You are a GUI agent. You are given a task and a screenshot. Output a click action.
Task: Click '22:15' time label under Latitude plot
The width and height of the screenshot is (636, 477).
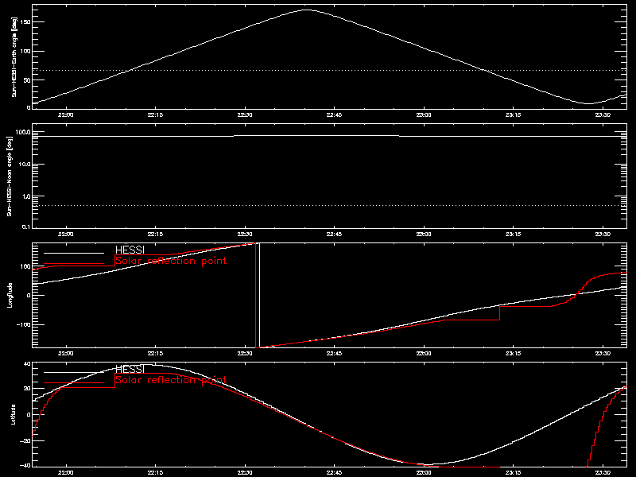pos(155,472)
